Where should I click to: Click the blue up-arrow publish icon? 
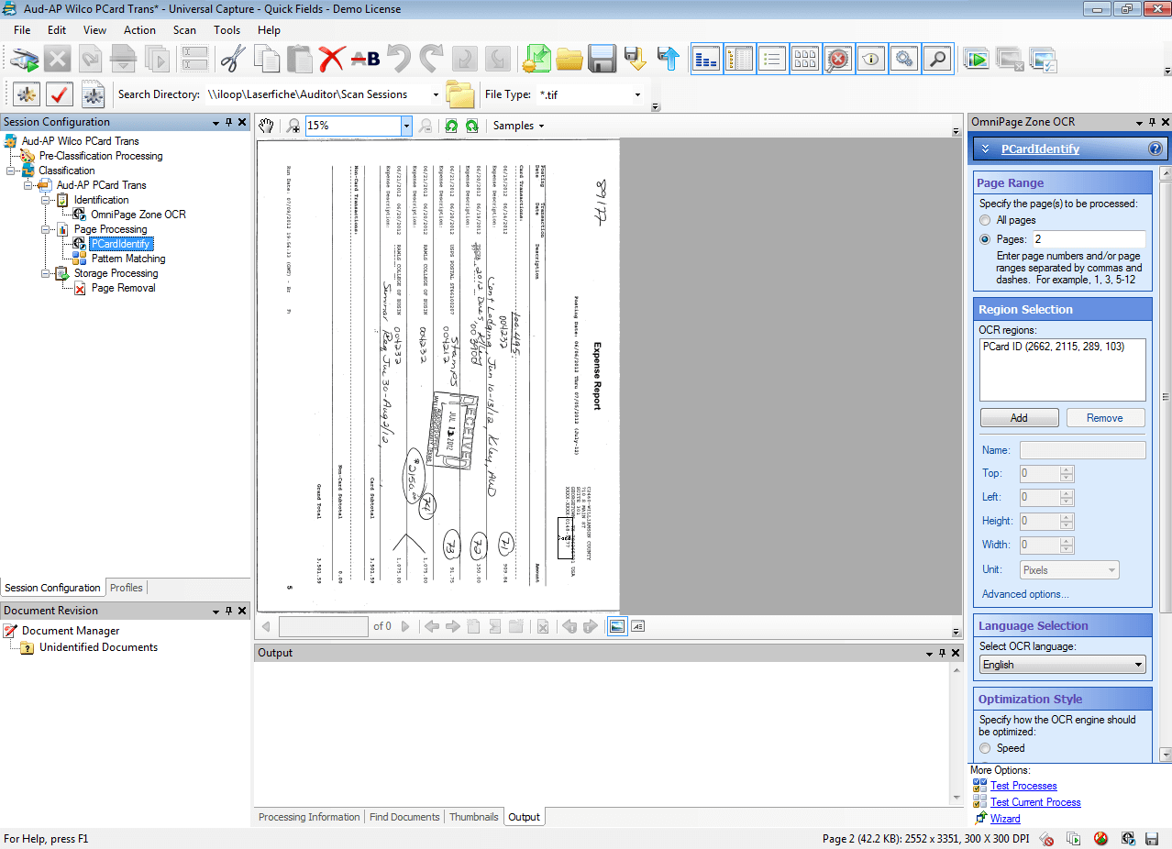pos(669,60)
